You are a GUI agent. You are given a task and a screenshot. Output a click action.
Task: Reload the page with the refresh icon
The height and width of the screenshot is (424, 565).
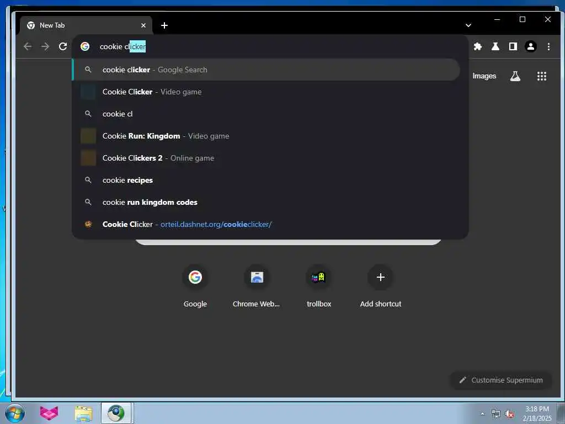pyautogui.click(x=63, y=46)
